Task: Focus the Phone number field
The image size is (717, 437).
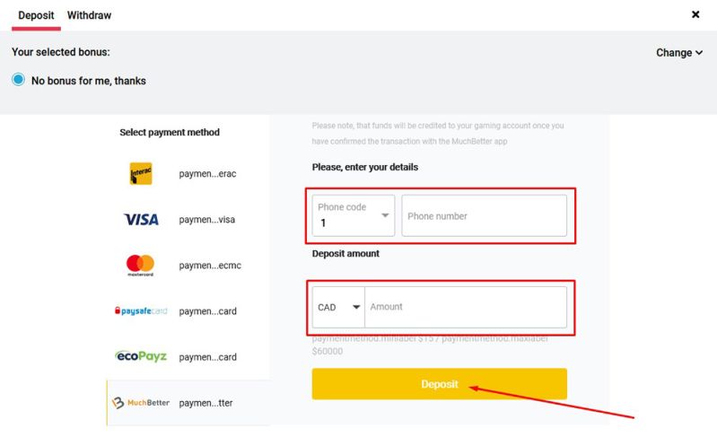Action: tap(484, 216)
